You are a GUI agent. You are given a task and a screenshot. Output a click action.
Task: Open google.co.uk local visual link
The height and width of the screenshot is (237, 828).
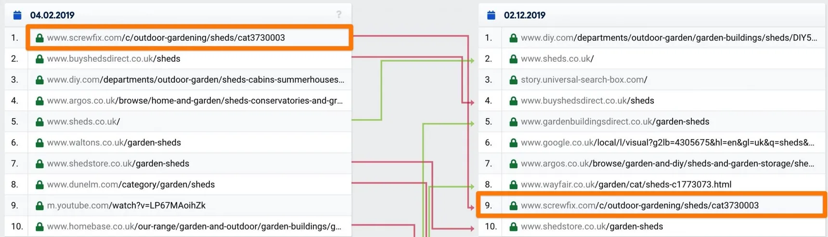(668, 143)
